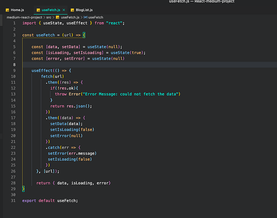Open the useFetch symbol breadcrumb
The image size is (277, 218).
[x=96, y=17]
